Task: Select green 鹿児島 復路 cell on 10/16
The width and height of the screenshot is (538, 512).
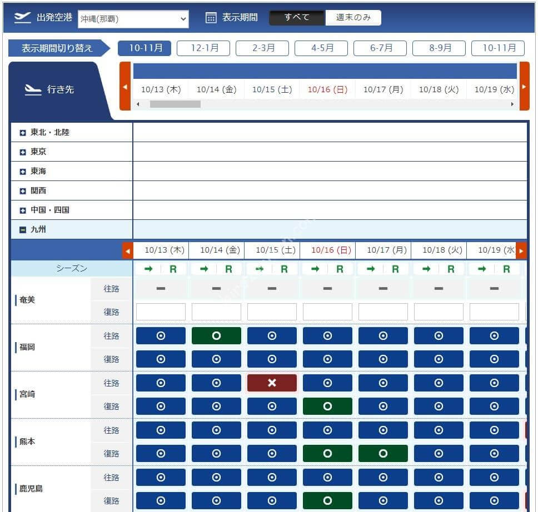Action: pos(328,501)
